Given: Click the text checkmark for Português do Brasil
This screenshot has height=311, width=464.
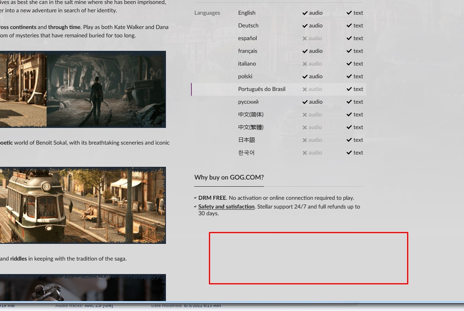Looking at the screenshot, I should point(349,89).
